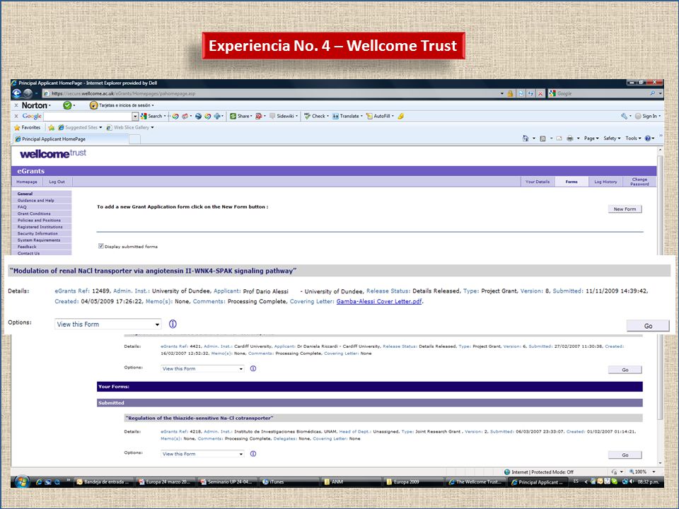Click the security lock icon in address bar
The image size is (679, 509).
(x=510, y=93)
